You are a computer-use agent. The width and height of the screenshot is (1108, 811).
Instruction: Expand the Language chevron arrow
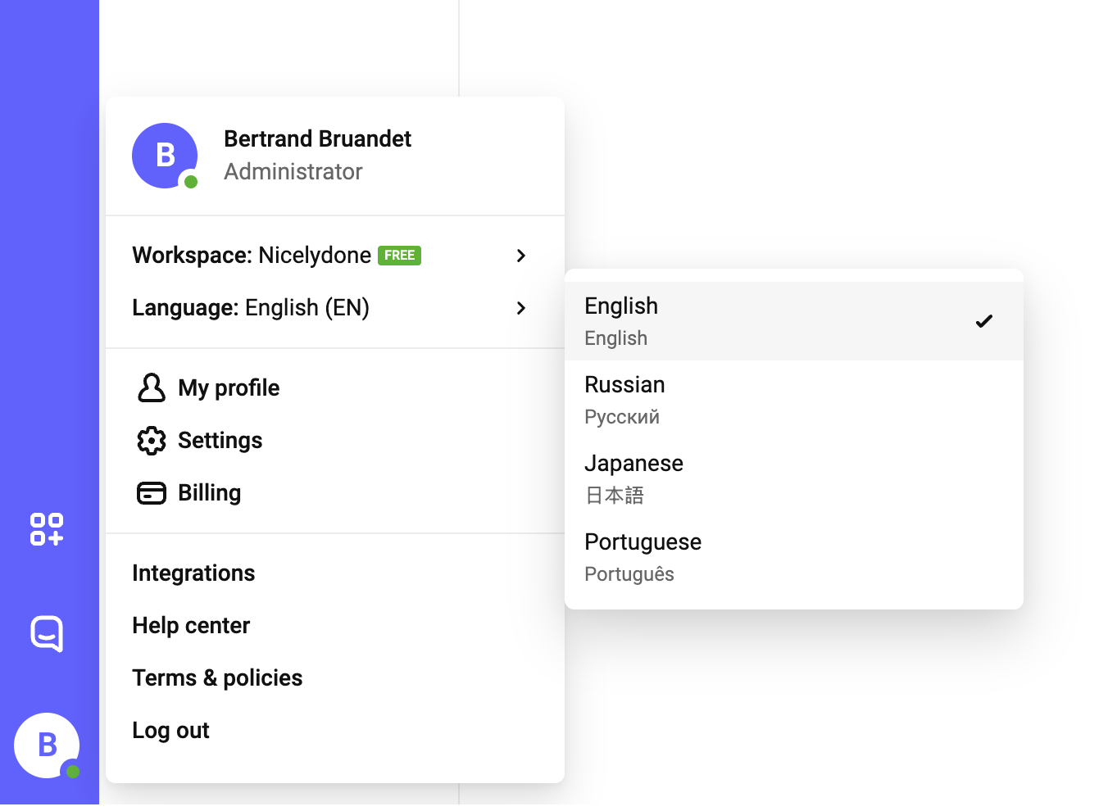pyautogui.click(x=521, y=308)
